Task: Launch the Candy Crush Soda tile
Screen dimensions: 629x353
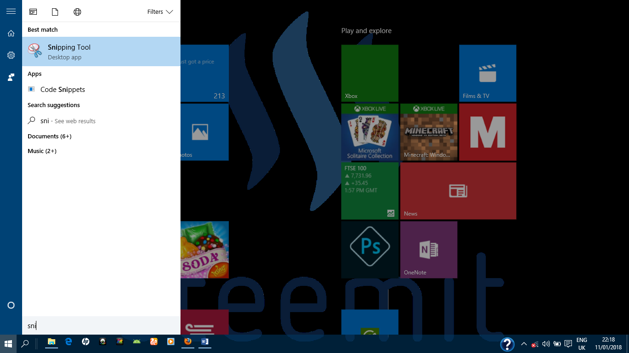Action: click(x=204, y=250)
